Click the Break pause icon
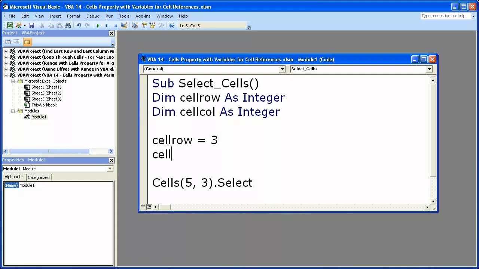Viewport: 479px width, 269px height. [107, 25]
